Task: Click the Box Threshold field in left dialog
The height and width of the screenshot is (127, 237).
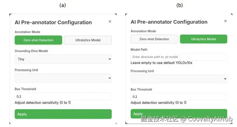Action: click(x=63, y=96)
